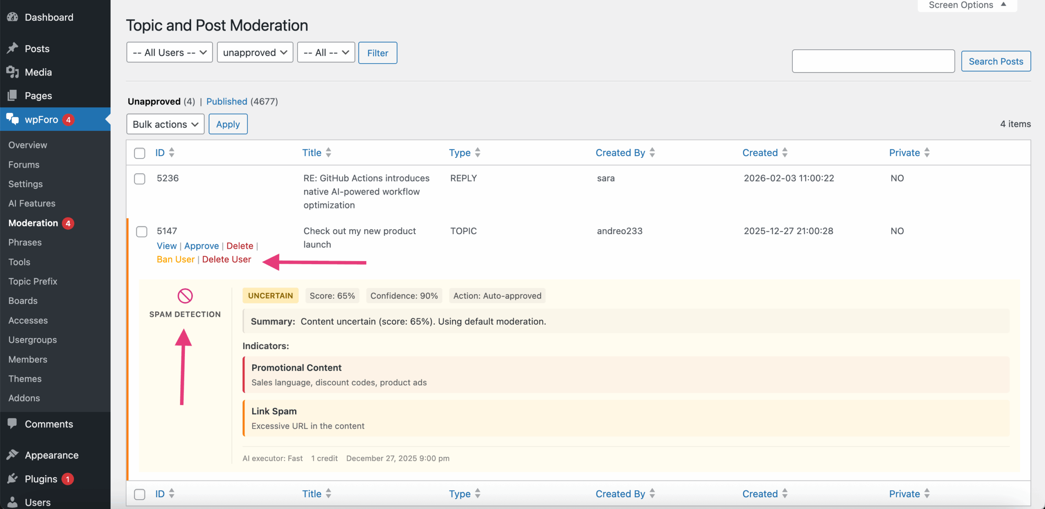Open Plugins via the plug icon
This screenshot has height=509, width=1045.
click(13, 478)
